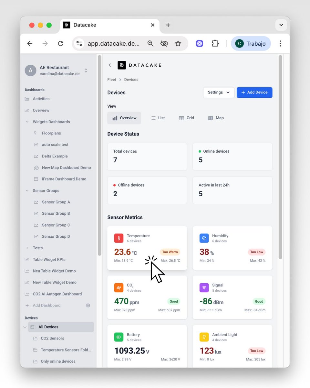Click the browser forward arrow
This screenshot has height=388, width=310.
[x=45, y=43]
